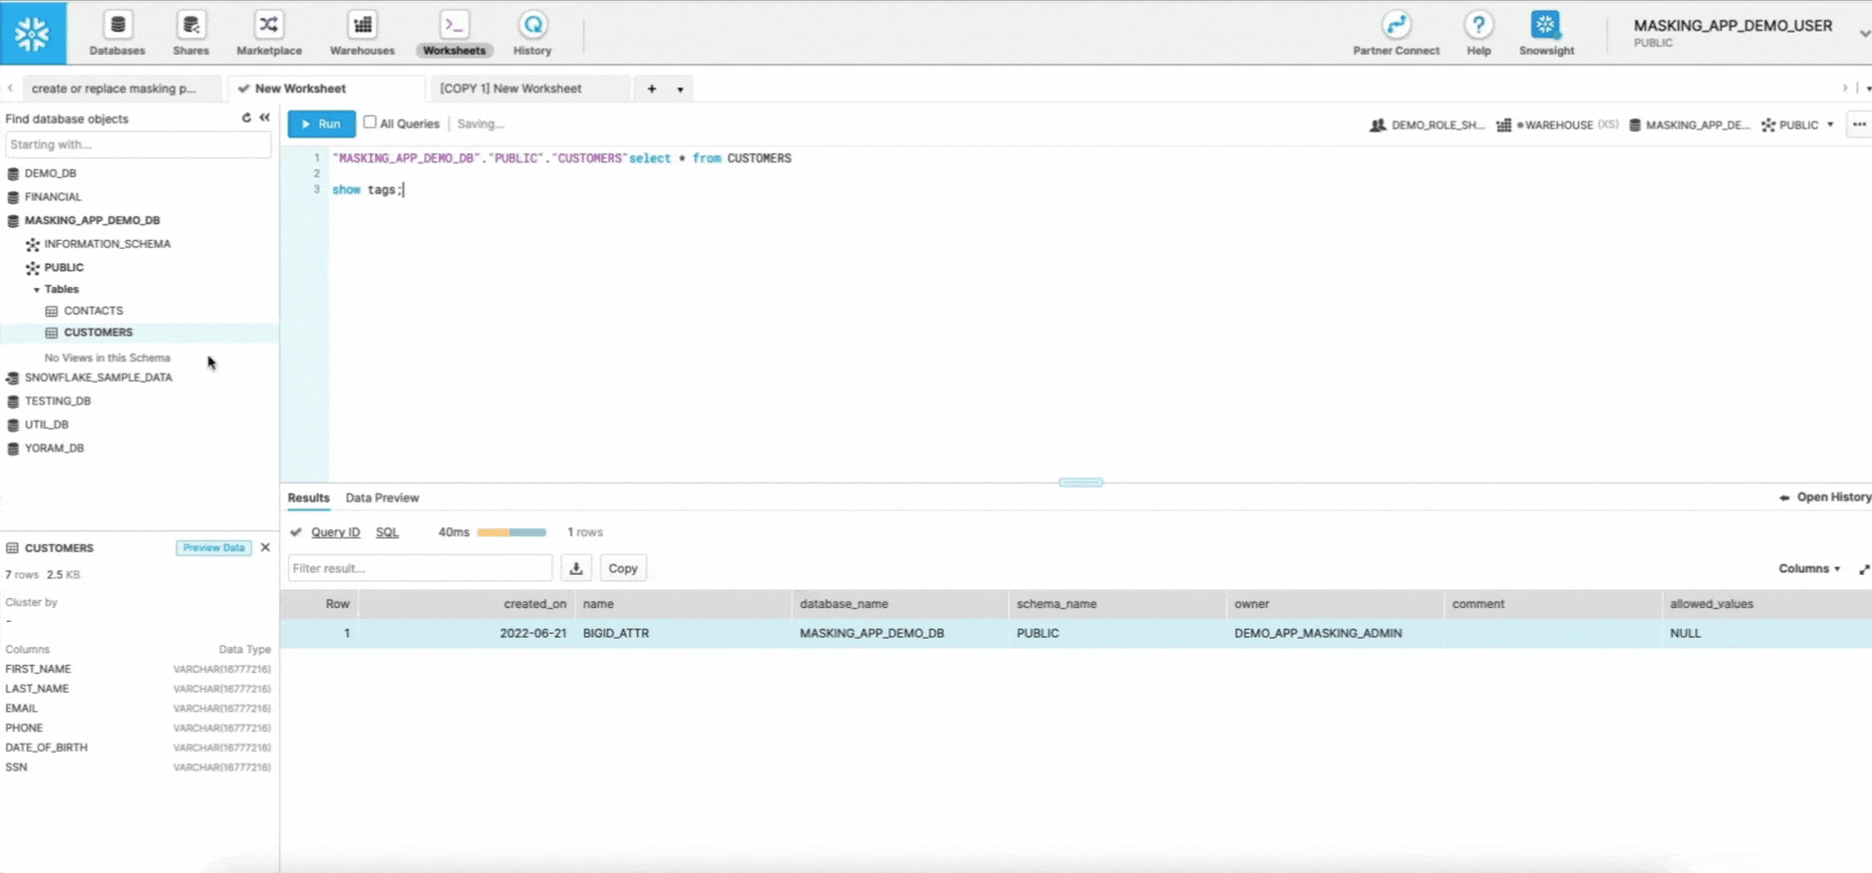Collapse the Tables tree node

click(x=36, y=289)
